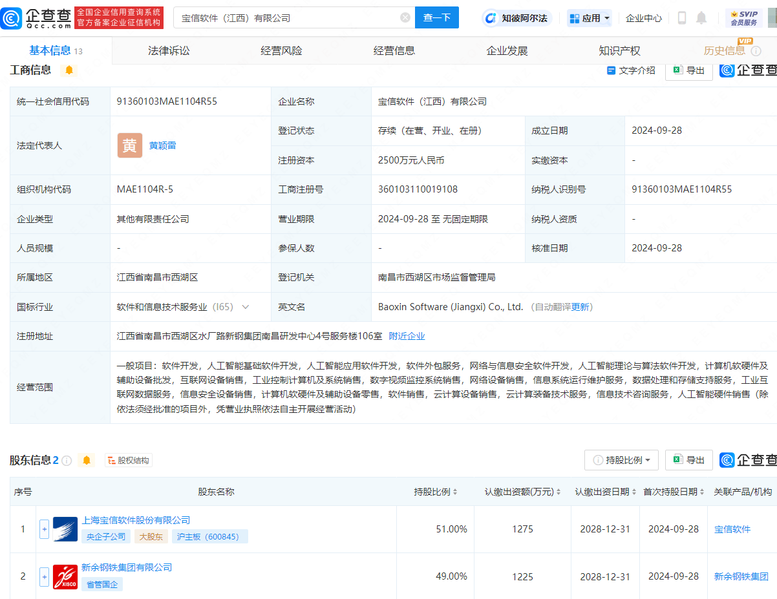Screen dimensions: 777x599
Task: Export shareholder info with 导出 button
Action: [x=689, y=460]
